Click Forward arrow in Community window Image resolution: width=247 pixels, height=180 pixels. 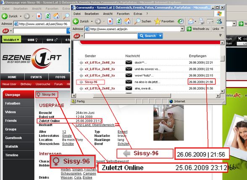[98, 21]
